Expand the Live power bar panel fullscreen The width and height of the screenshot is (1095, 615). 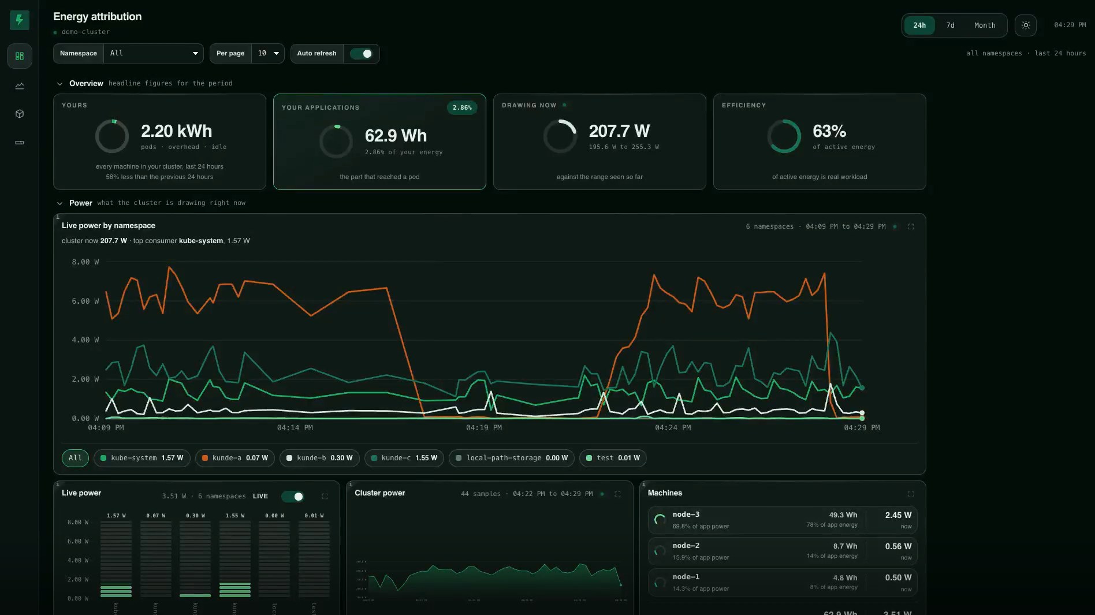(325, 496)
